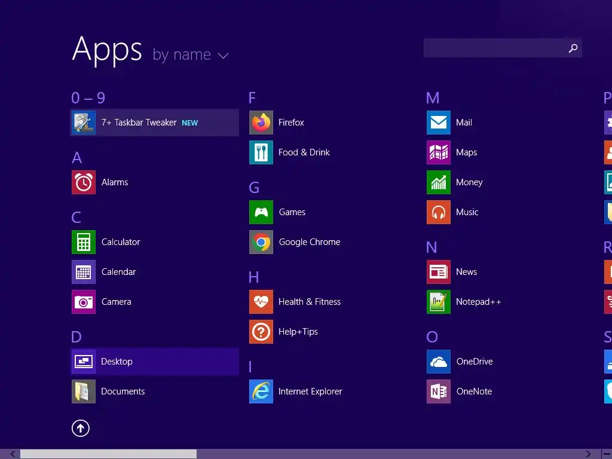Select the 'A' group header
612x459 pixels.
point(77,158)
